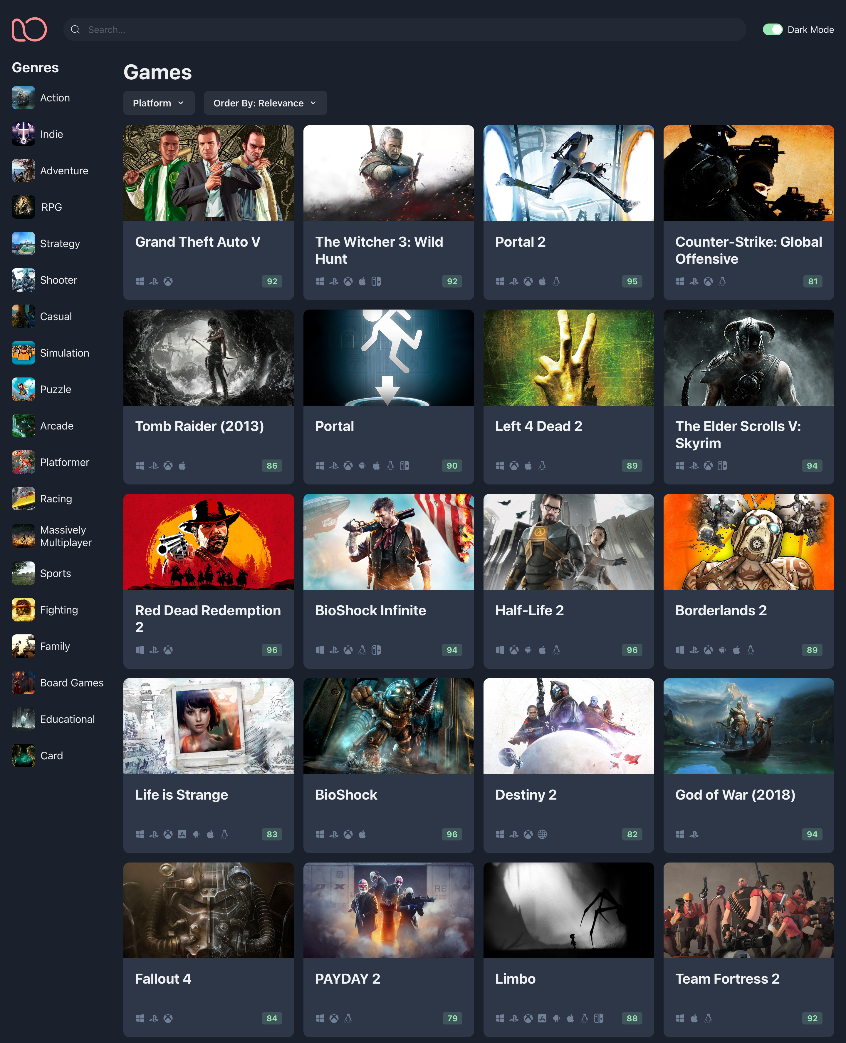Focus the Search input field
The image size is (846, 1043).
[404, 30]
